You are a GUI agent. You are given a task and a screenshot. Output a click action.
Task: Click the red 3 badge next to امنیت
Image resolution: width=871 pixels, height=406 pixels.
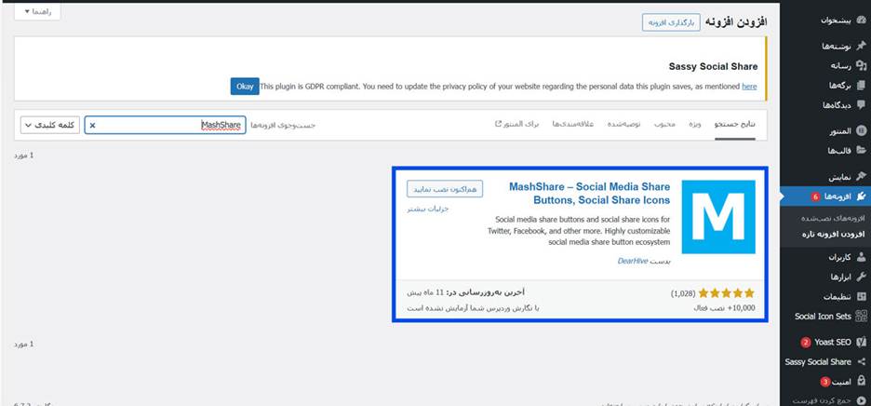[825, 382]
